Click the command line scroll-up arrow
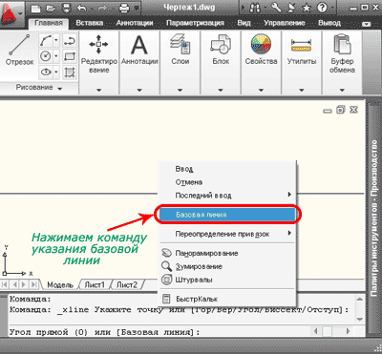 360,299
